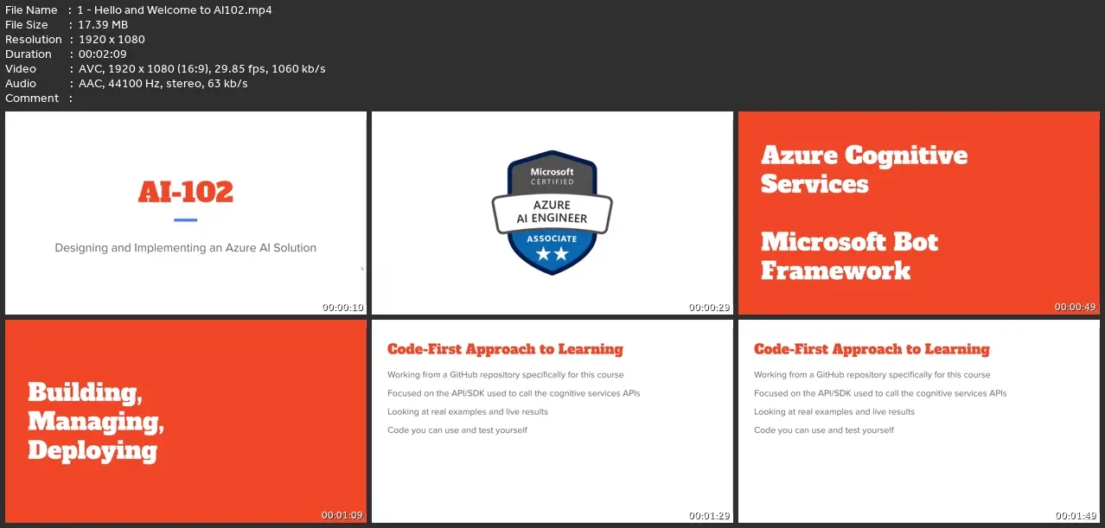Click the 'ASSOCIATE' label on the badge
Viewport: 1105px width, 528px height.
(x=552, y=239)
